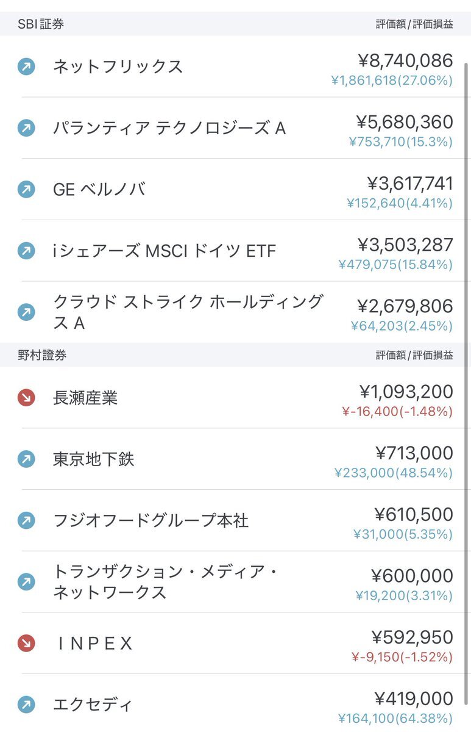Open the フジオフードグループ本社 holding row
471x732 pixels.
click(x=235, y=521)
